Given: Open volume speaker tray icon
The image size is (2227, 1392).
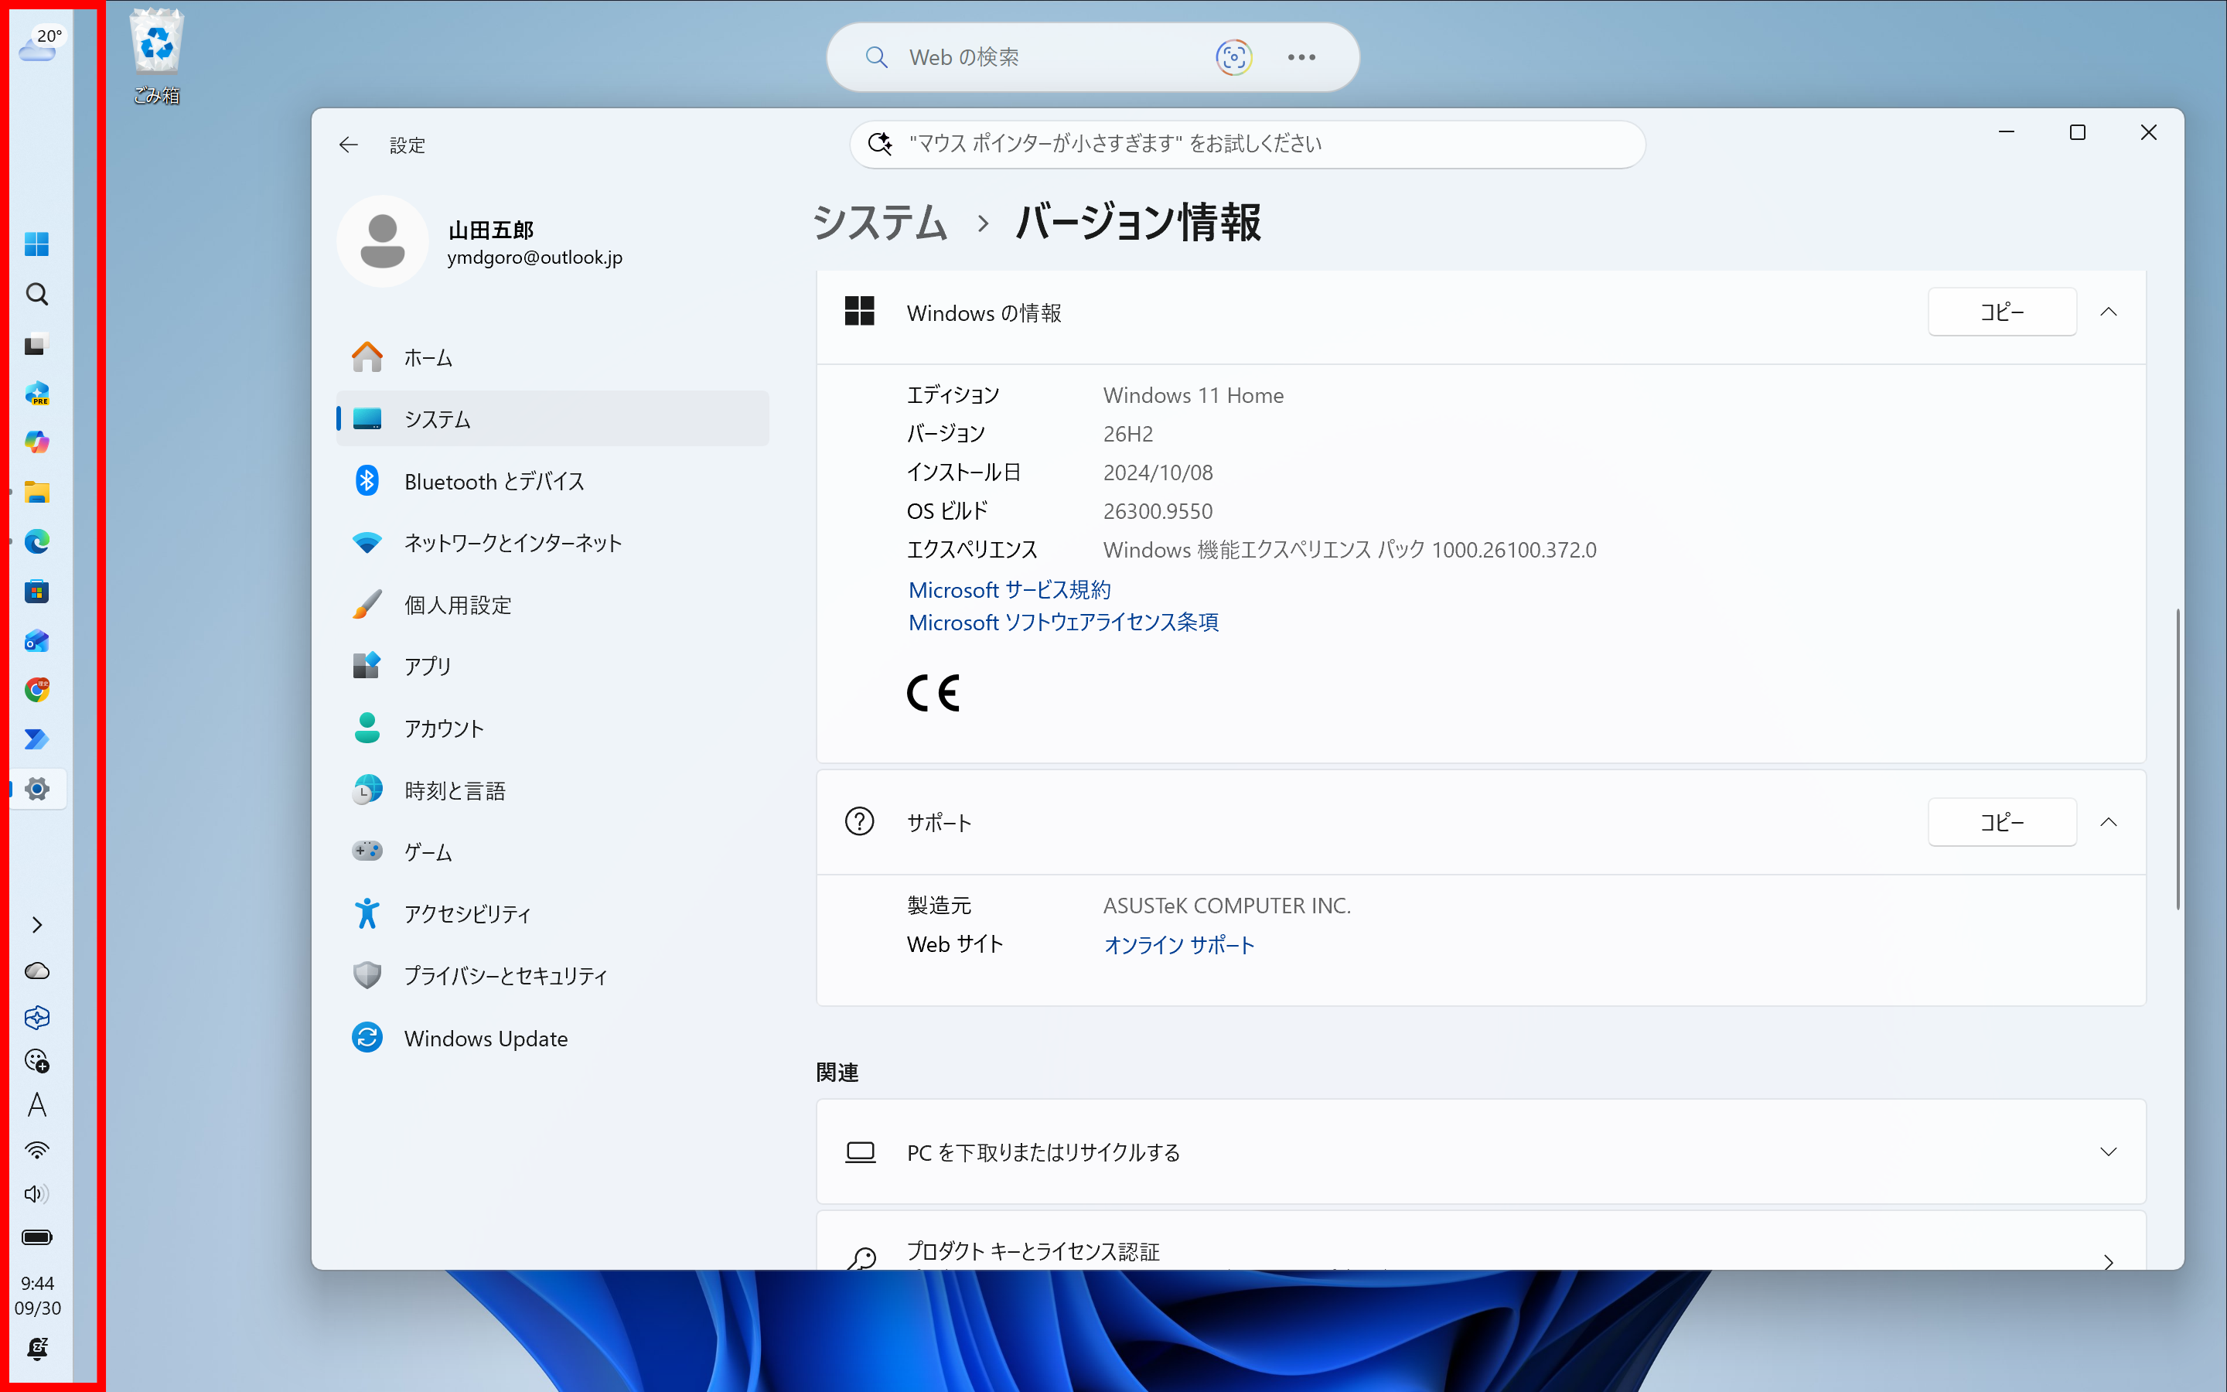Looking at the screenshot, I should (37, 1194).
